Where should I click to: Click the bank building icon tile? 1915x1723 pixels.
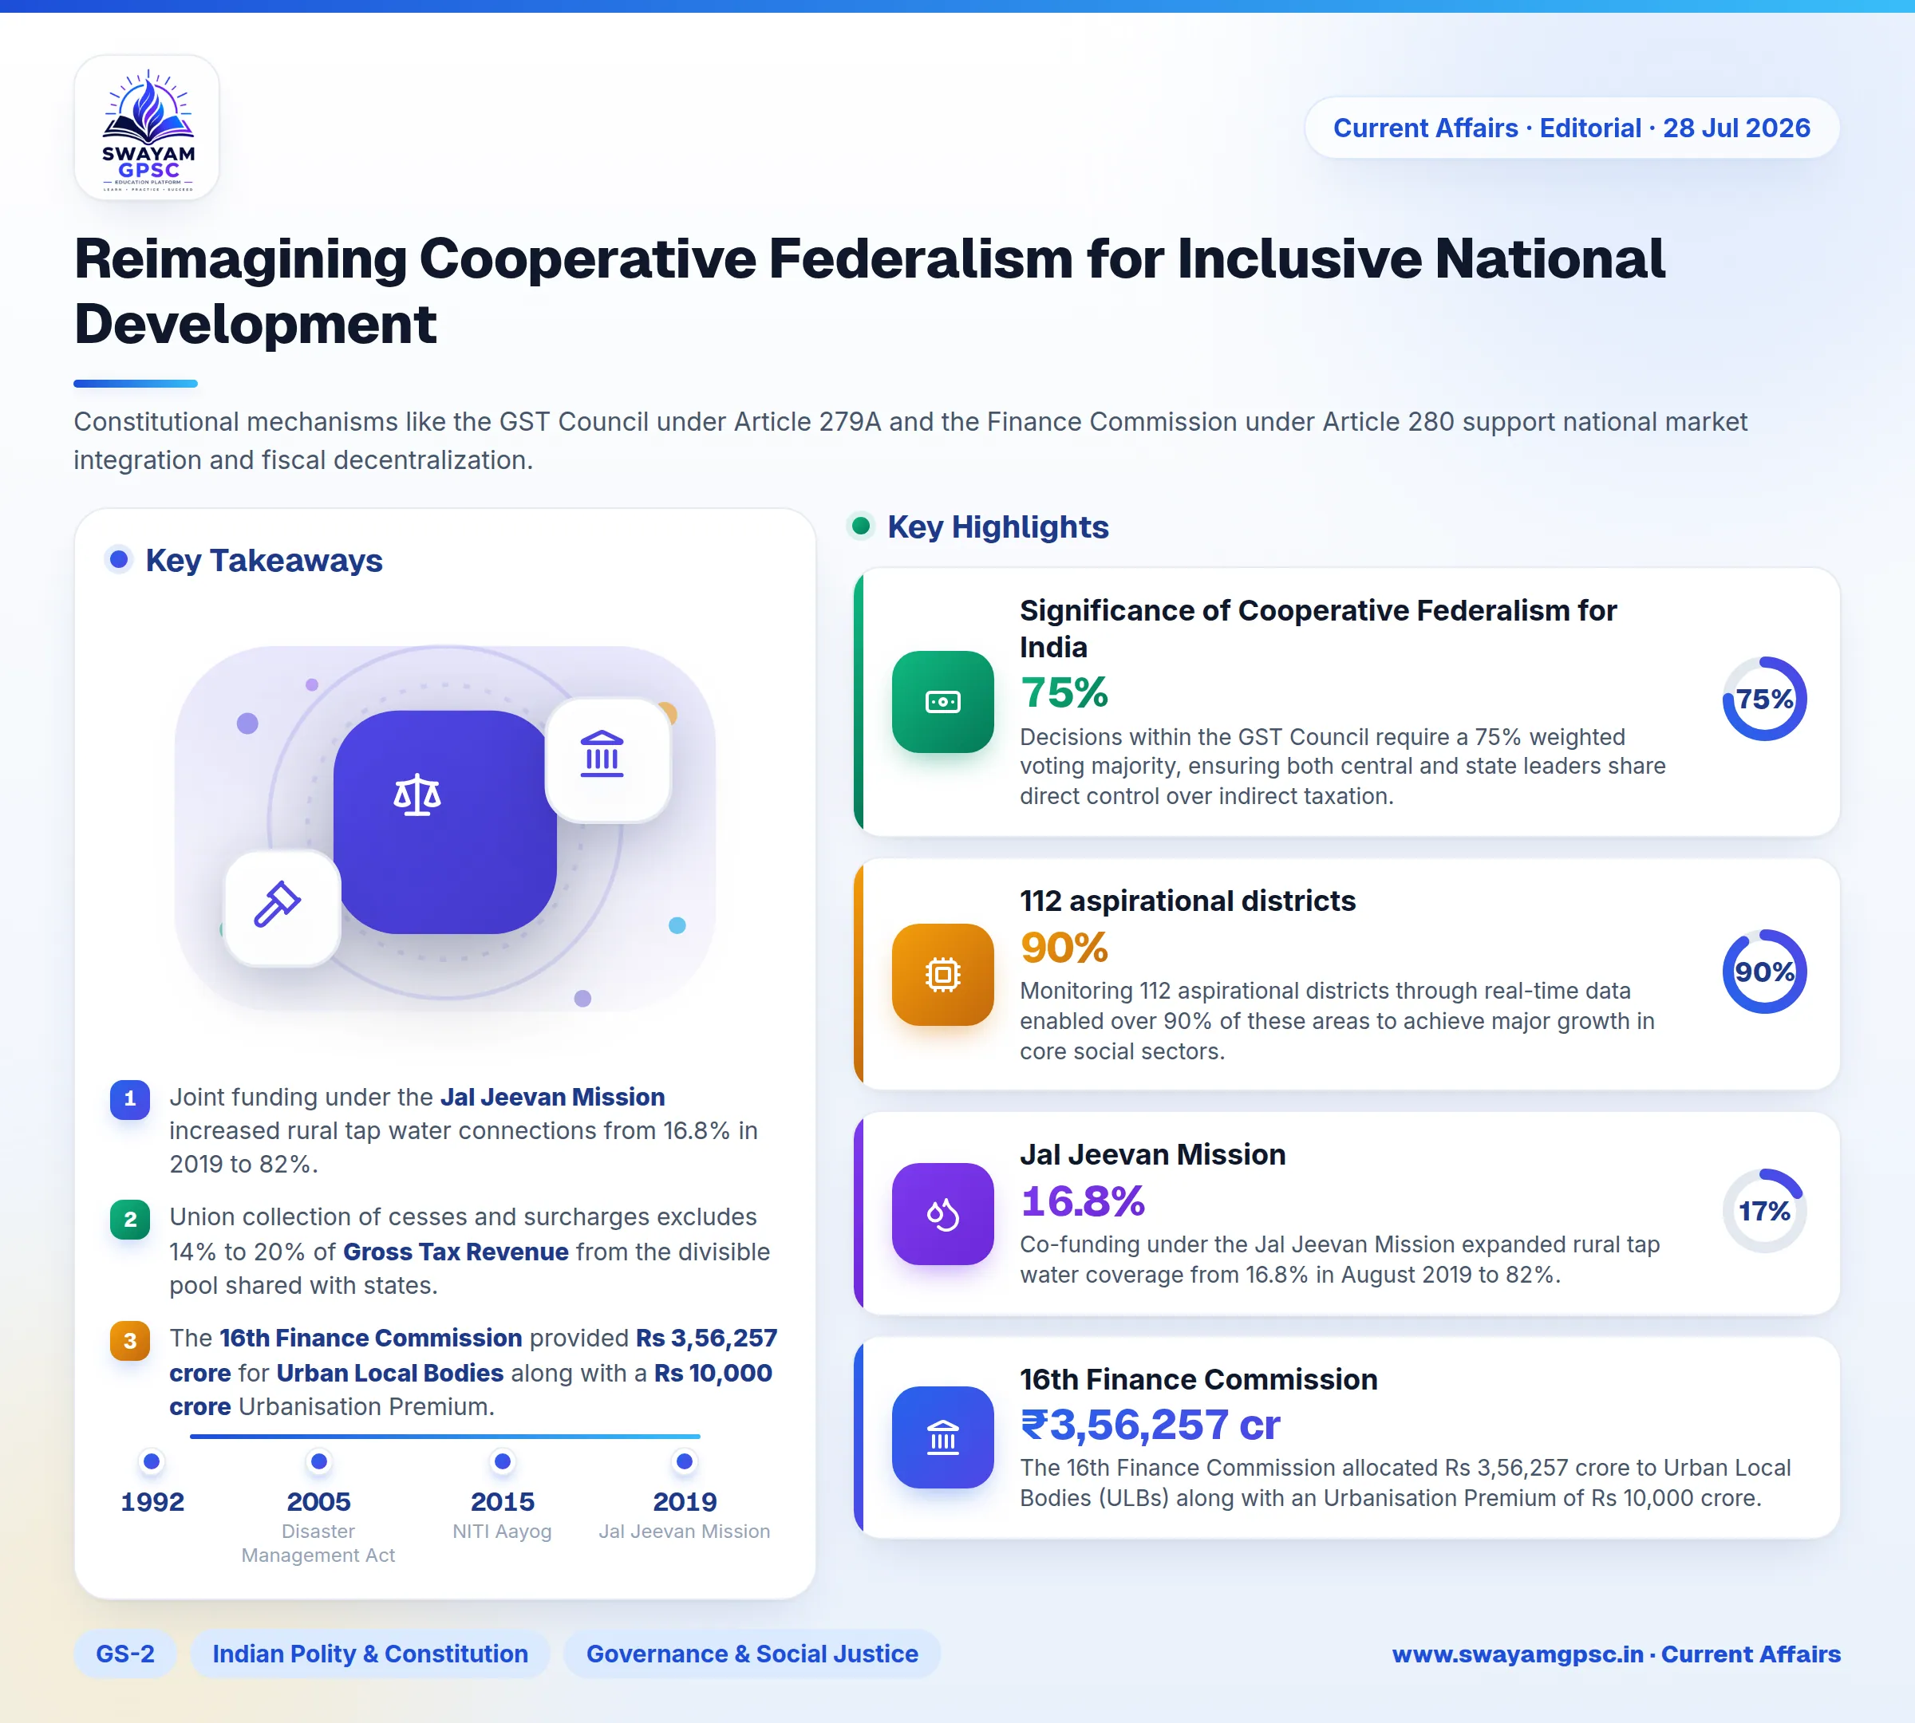pyautogui.click(x=608, y=760)
